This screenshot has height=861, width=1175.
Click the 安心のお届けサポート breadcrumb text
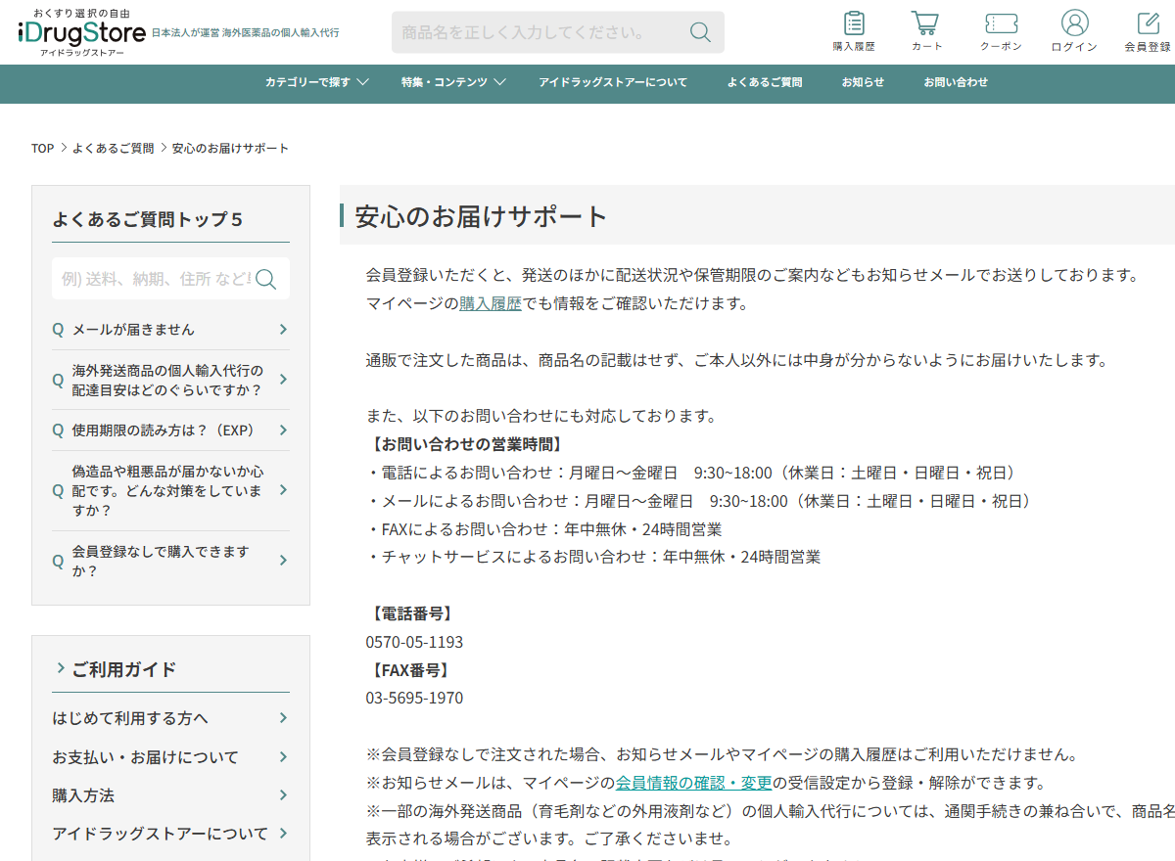tap(231, 149)
